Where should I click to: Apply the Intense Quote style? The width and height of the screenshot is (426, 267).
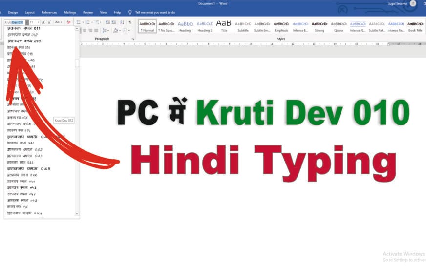coord(358,26)
